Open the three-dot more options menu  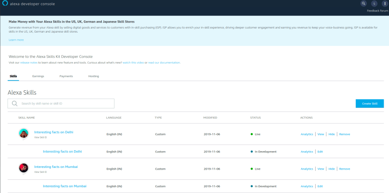[385, 4]
